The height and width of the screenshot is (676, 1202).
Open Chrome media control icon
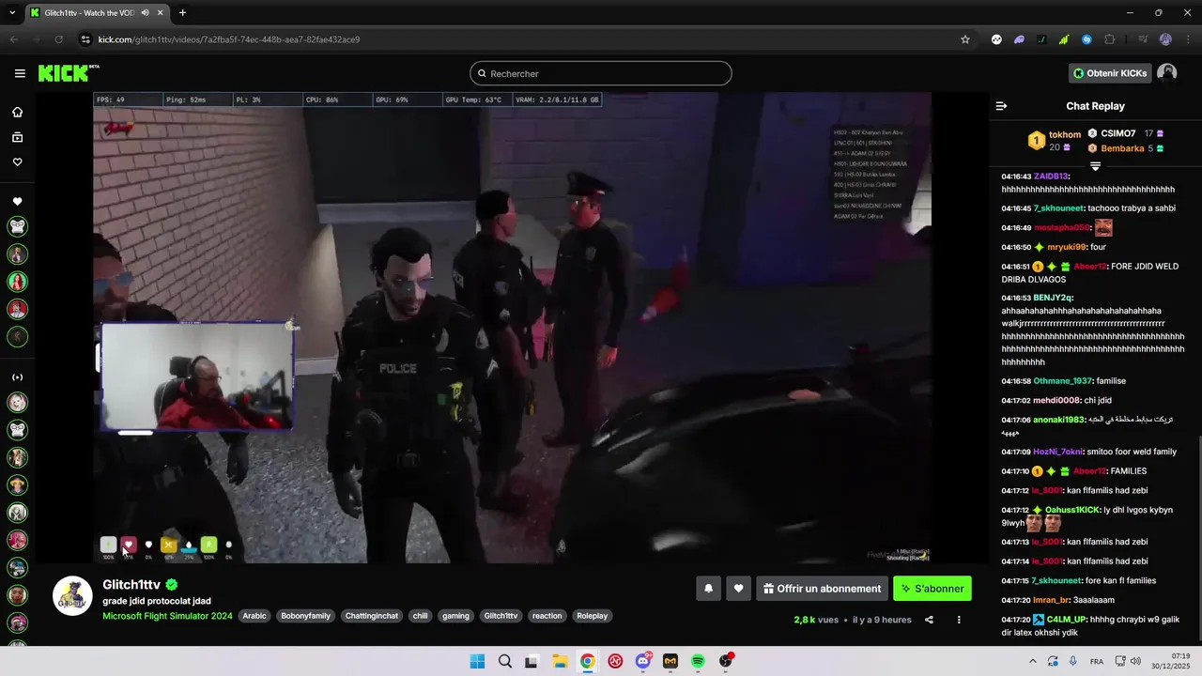tap(1143, 39)
